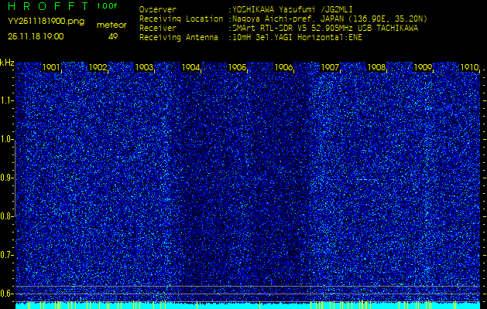Viewport: 487px width, 309px height.
Task: Click the 1901 time marker
Action: click(x=52, y=68)
